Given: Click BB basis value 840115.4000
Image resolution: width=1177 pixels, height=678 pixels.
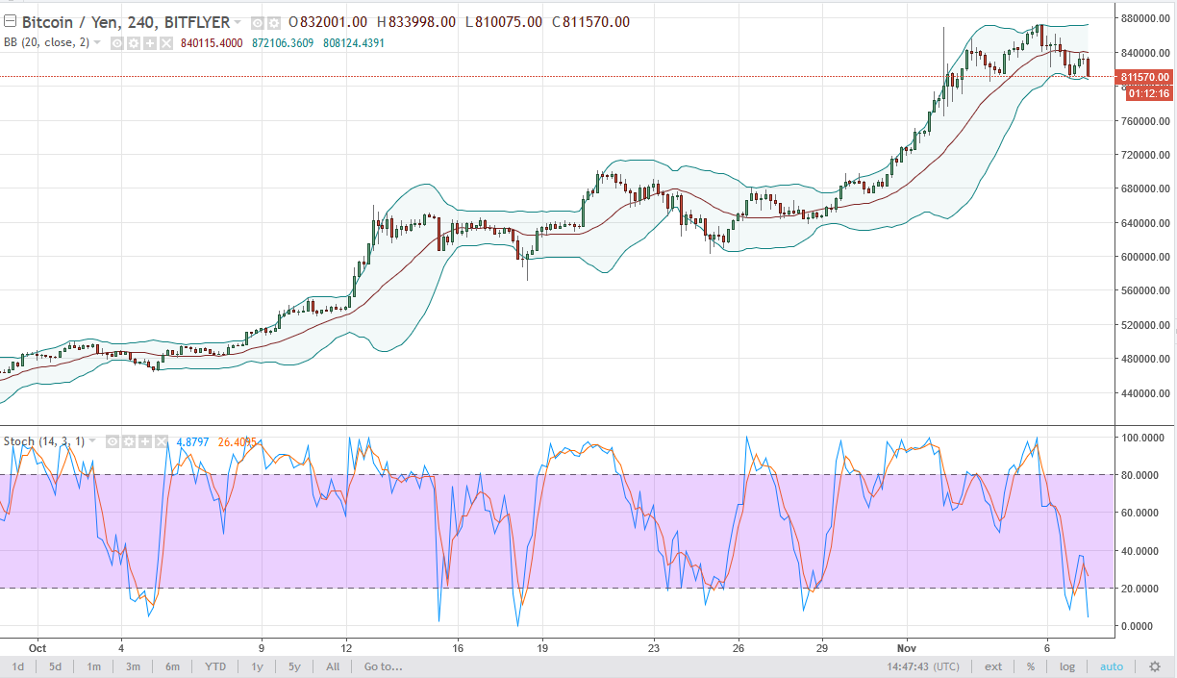Looking at the screenshot, I should tap(213, 43).
